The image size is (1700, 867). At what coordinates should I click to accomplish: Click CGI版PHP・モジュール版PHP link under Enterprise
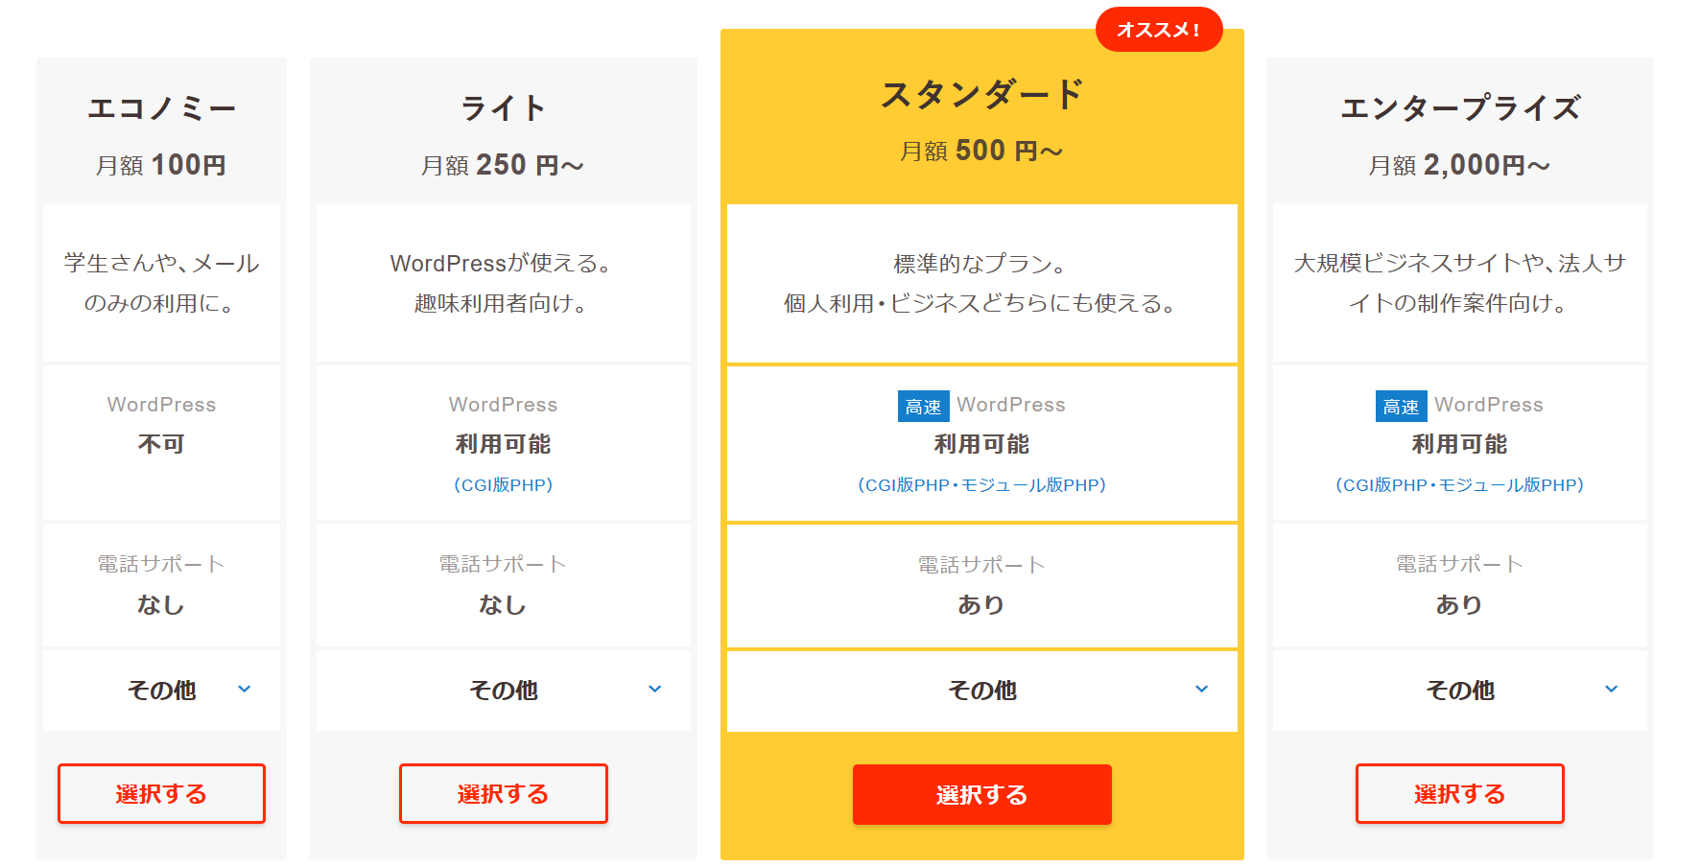(x=1459, y=485)
